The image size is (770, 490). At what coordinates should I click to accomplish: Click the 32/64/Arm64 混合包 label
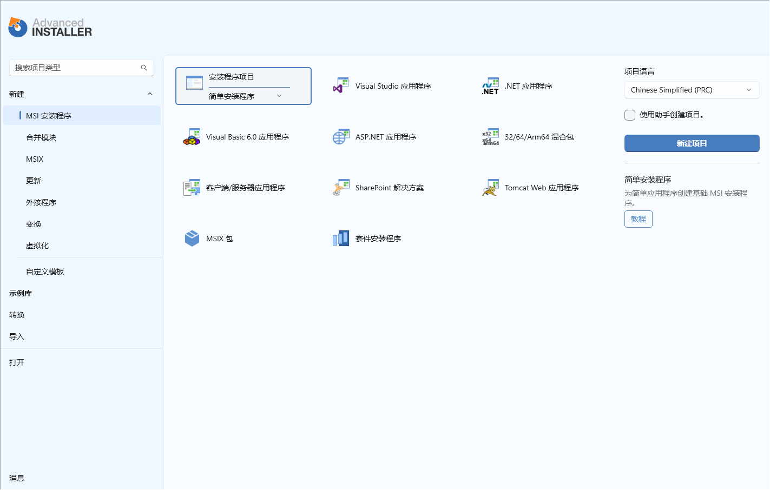[539, 137]
